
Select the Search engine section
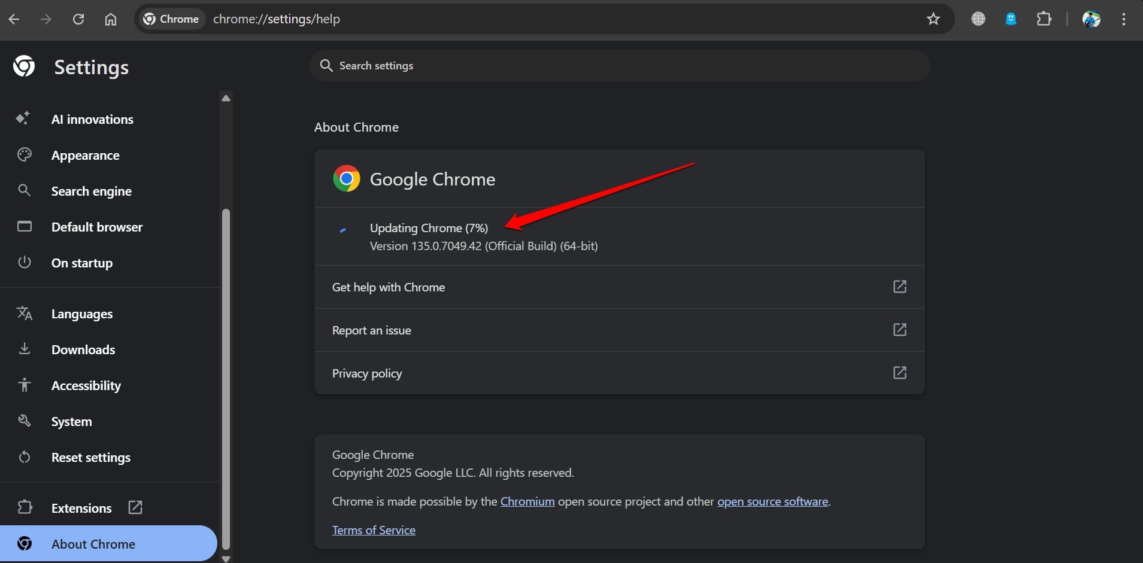(91, 191)
